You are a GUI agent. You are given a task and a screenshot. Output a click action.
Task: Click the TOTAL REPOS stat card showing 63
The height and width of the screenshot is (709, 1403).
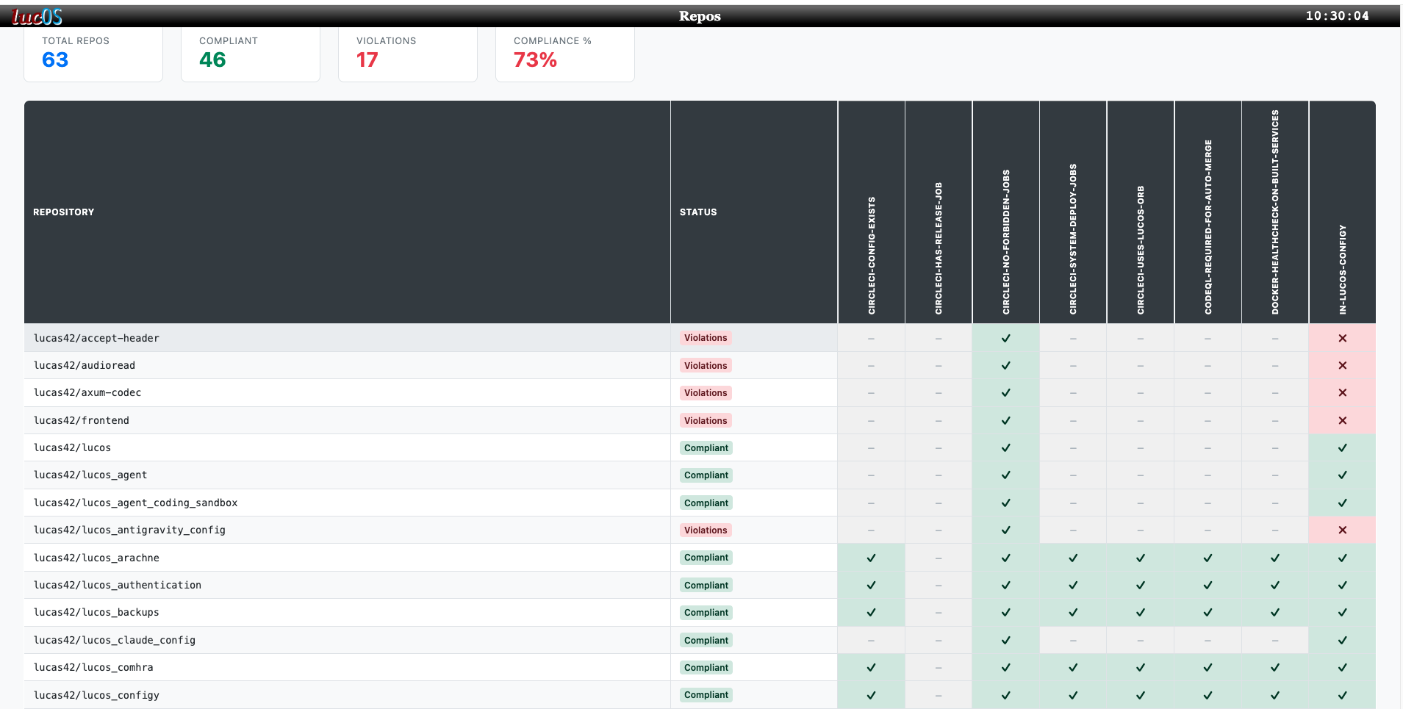coord(93,53)
